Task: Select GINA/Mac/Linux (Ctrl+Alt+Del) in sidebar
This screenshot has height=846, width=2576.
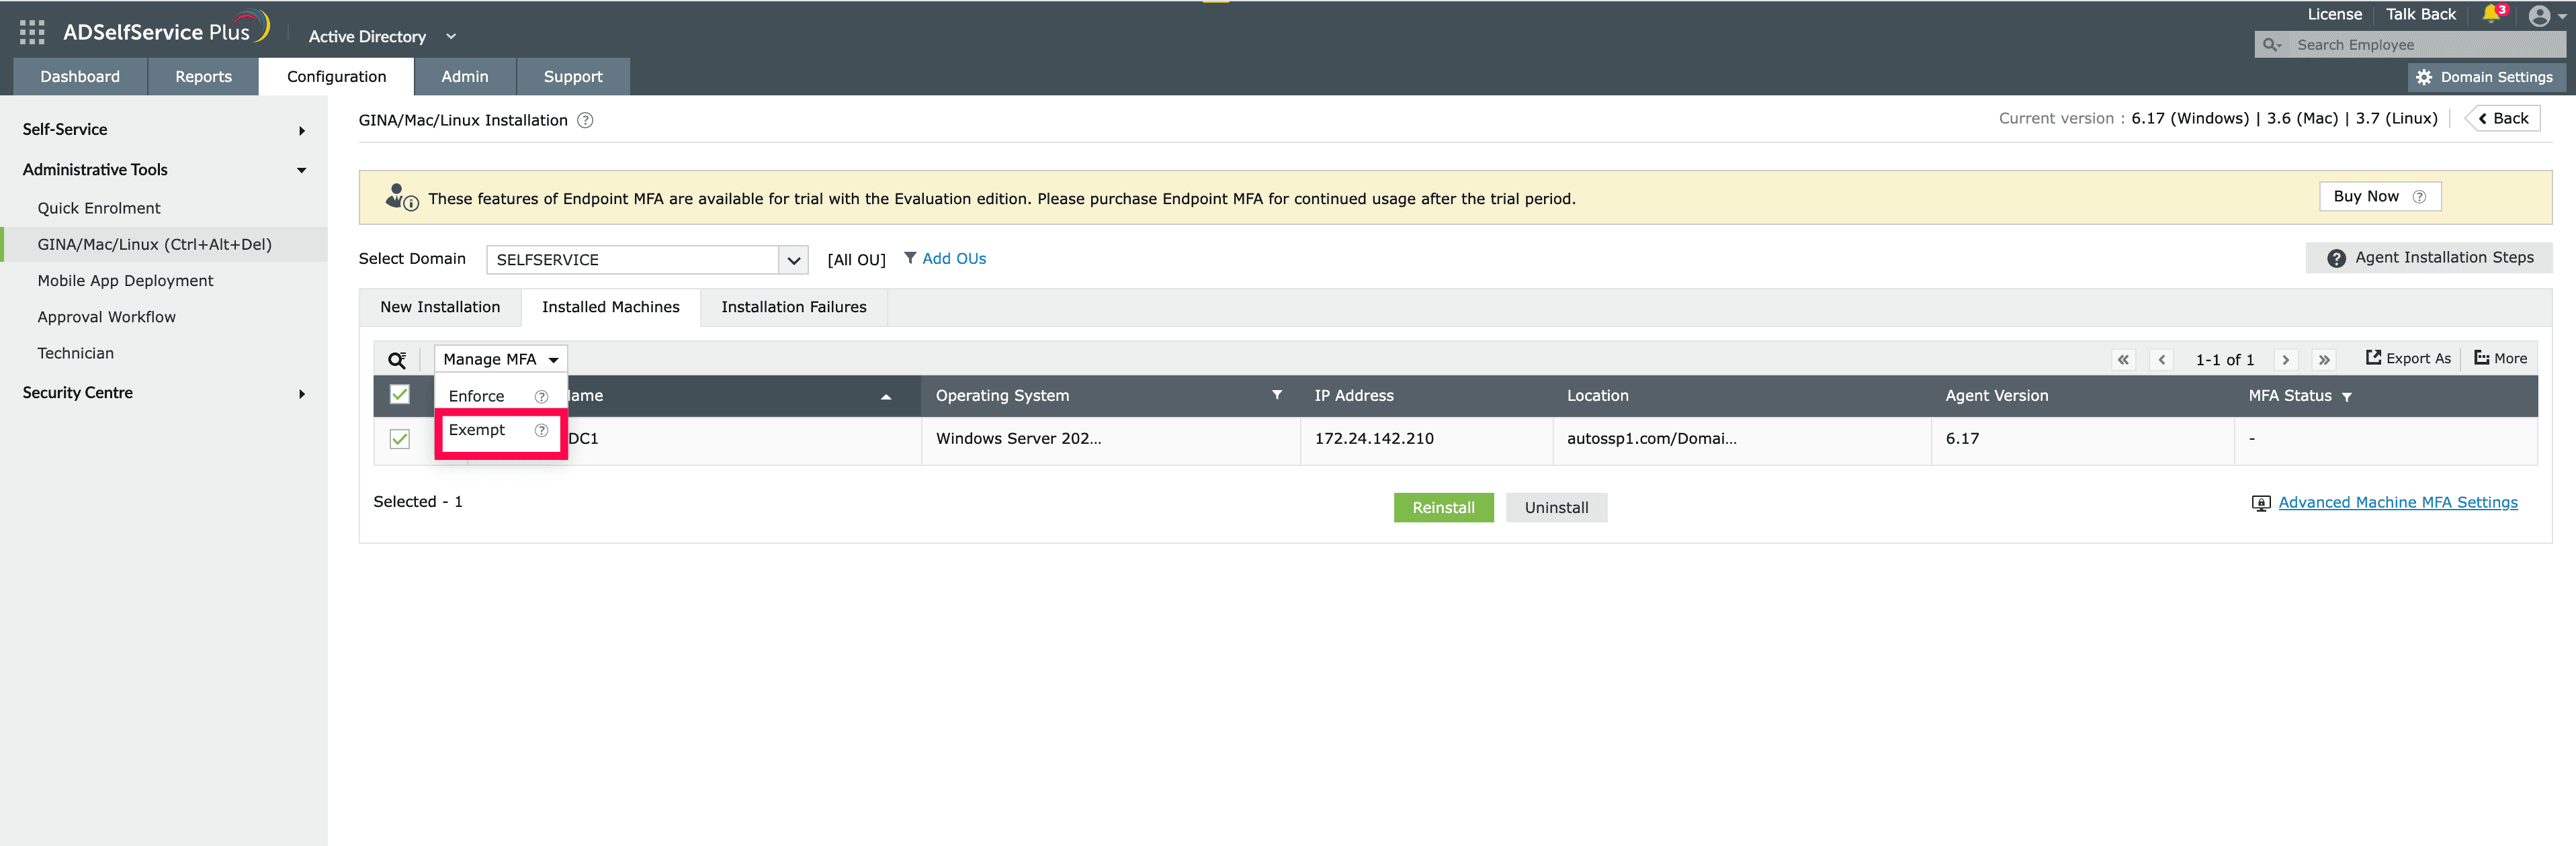Action: tap(164, 244)
